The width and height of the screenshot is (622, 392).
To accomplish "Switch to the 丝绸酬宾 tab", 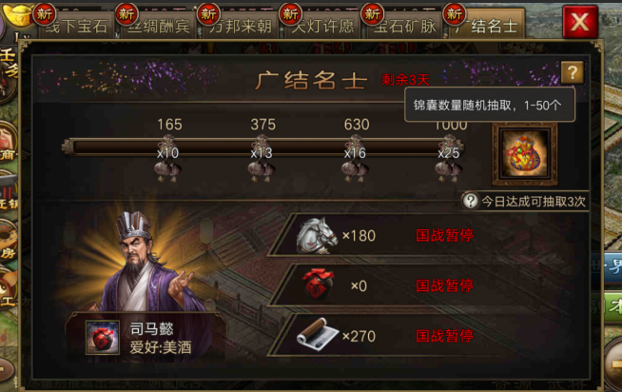I will (x=158, y=26).
